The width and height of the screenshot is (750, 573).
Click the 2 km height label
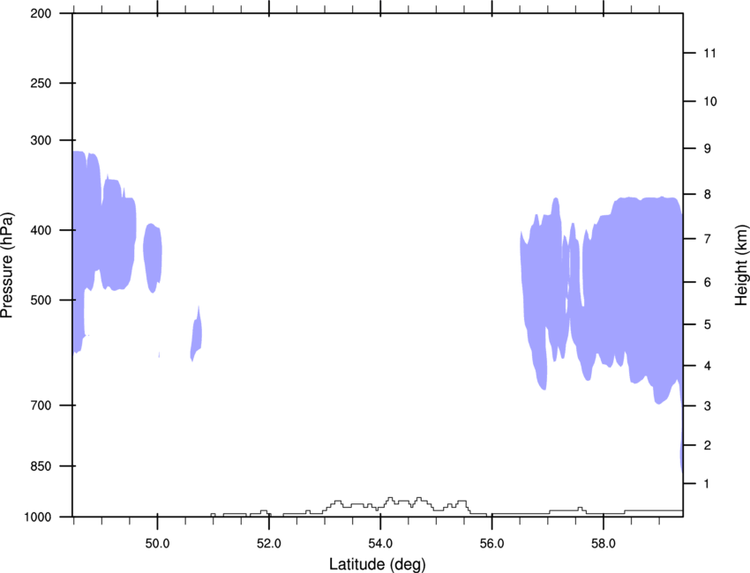point(708,445)
